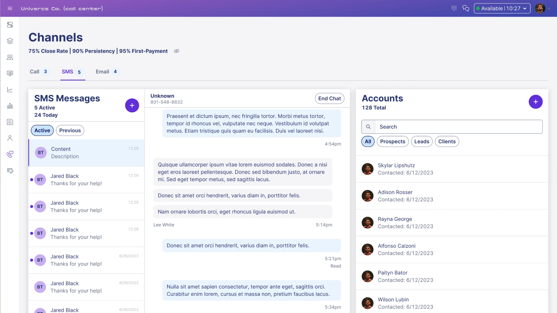This screenshot has height=313, width=557.
Task: Hide the close rate statistics with the eye toggle
Action: click(x=176, y=51)
